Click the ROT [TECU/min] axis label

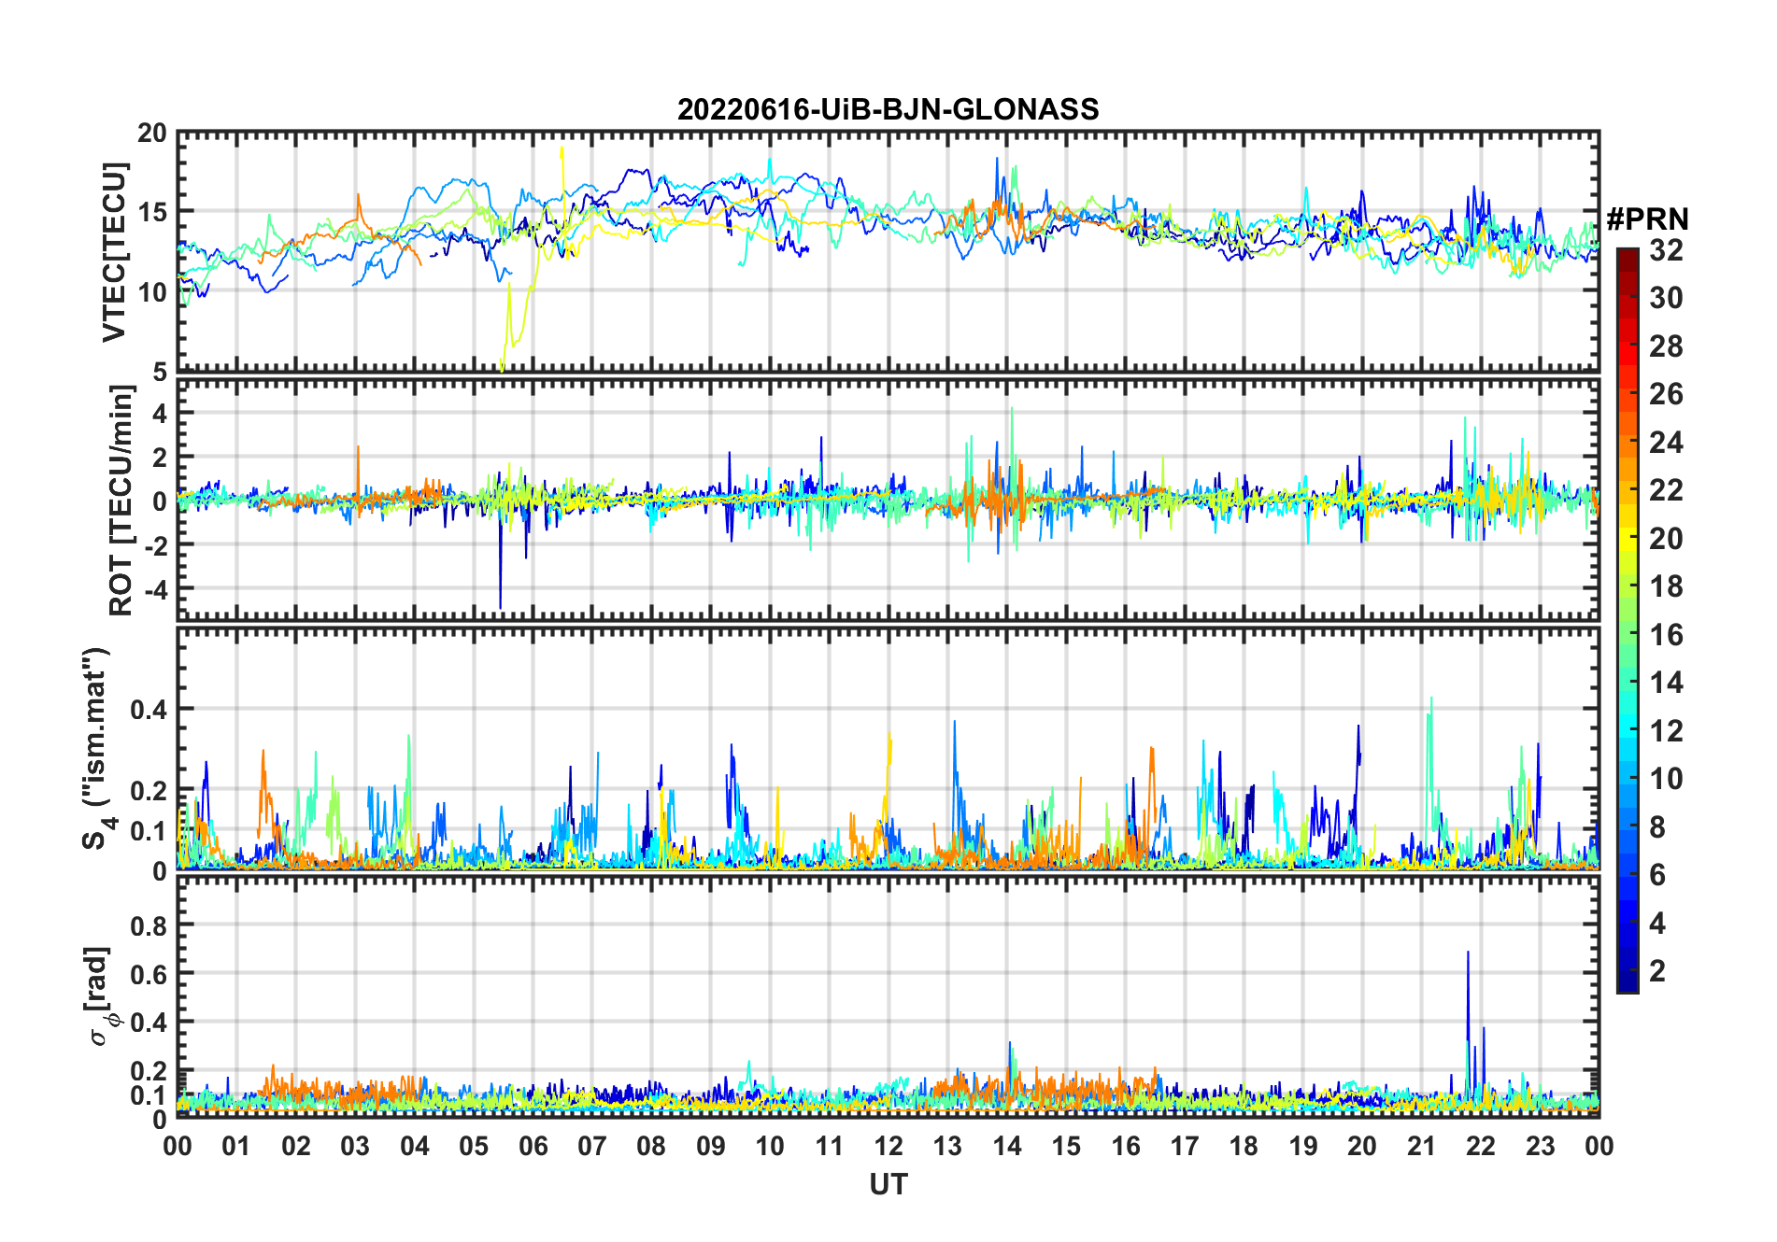(121, 500)
